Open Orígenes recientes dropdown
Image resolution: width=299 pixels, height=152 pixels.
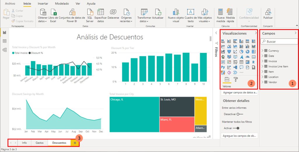click(x=126, y=16)
